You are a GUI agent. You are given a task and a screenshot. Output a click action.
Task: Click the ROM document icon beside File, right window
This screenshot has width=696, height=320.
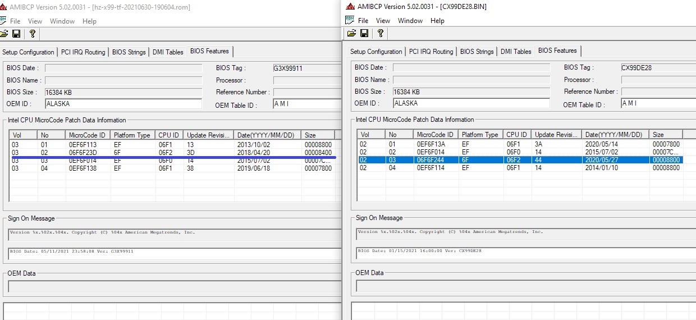pyautogui.click(x=349, y=20)
